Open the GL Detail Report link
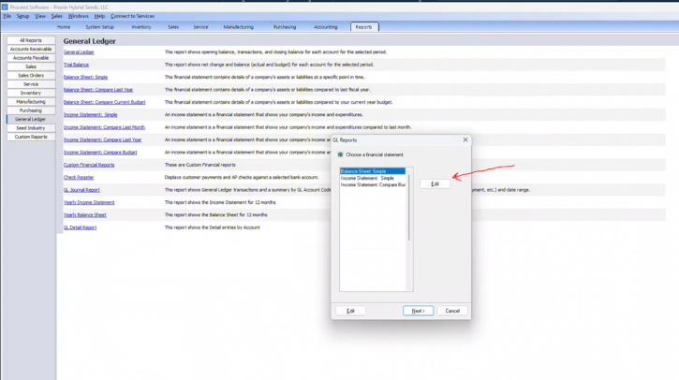 coord(81,227)
